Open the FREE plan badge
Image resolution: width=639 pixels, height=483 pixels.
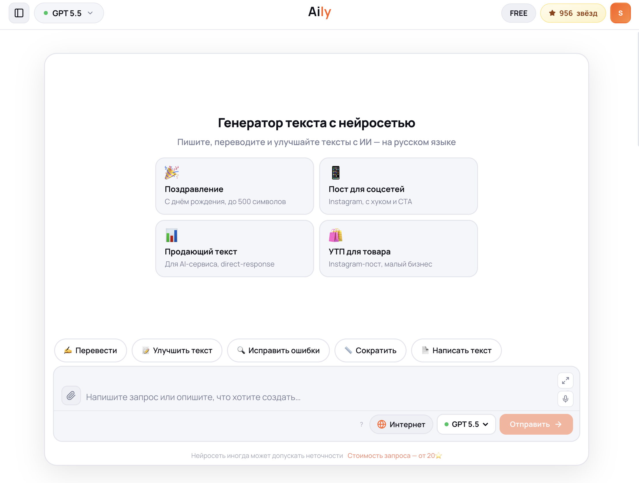(518, 13)
